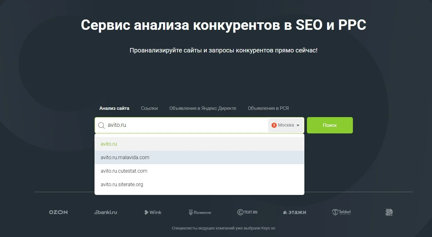Click the Yandex logo icon beside Москва
Screen dimensions: 432x237
pyautogui.click(x=274, y=125)
